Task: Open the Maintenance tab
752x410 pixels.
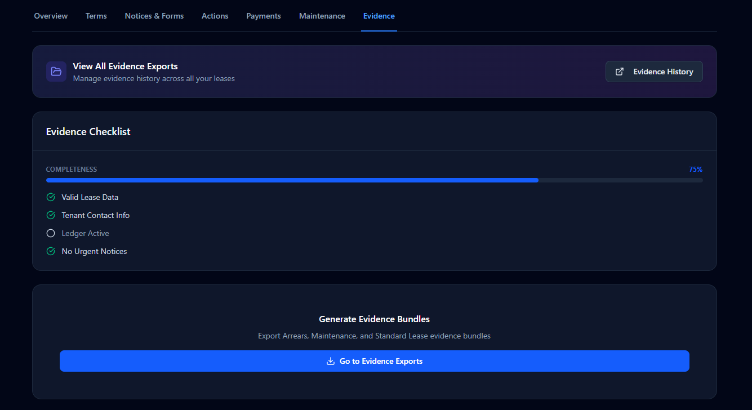Action: [322, 16]
